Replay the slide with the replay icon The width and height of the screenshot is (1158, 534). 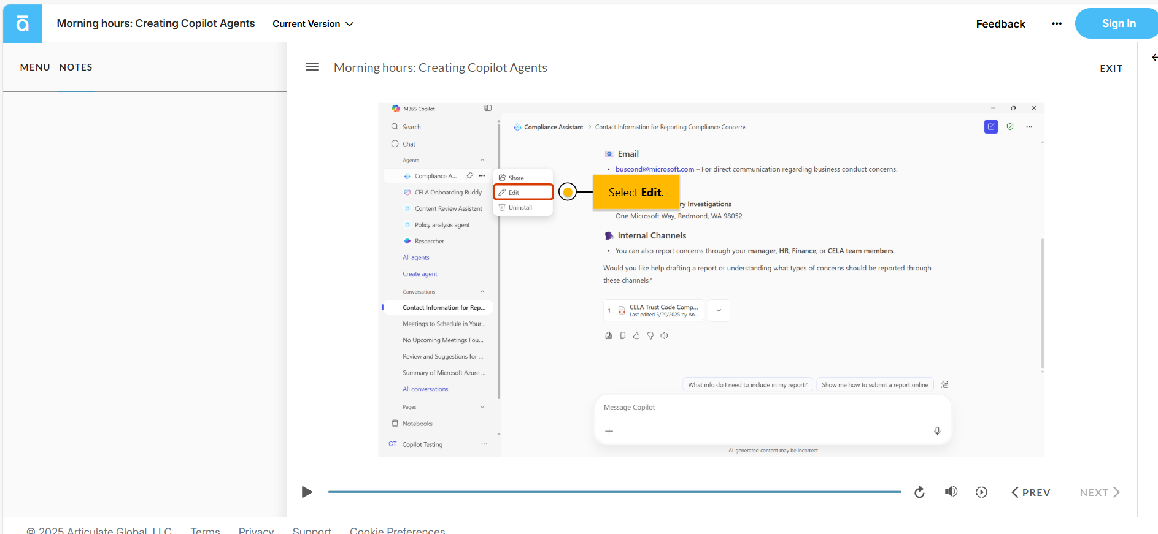tap(919, 492)
